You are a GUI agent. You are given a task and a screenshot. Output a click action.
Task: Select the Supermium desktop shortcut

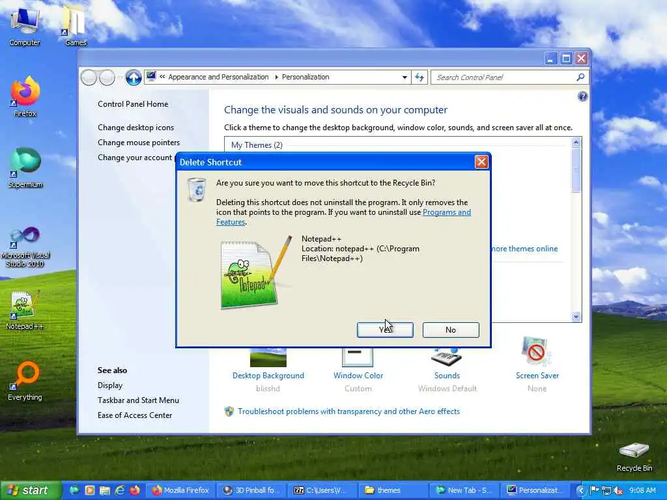[25, 167]
